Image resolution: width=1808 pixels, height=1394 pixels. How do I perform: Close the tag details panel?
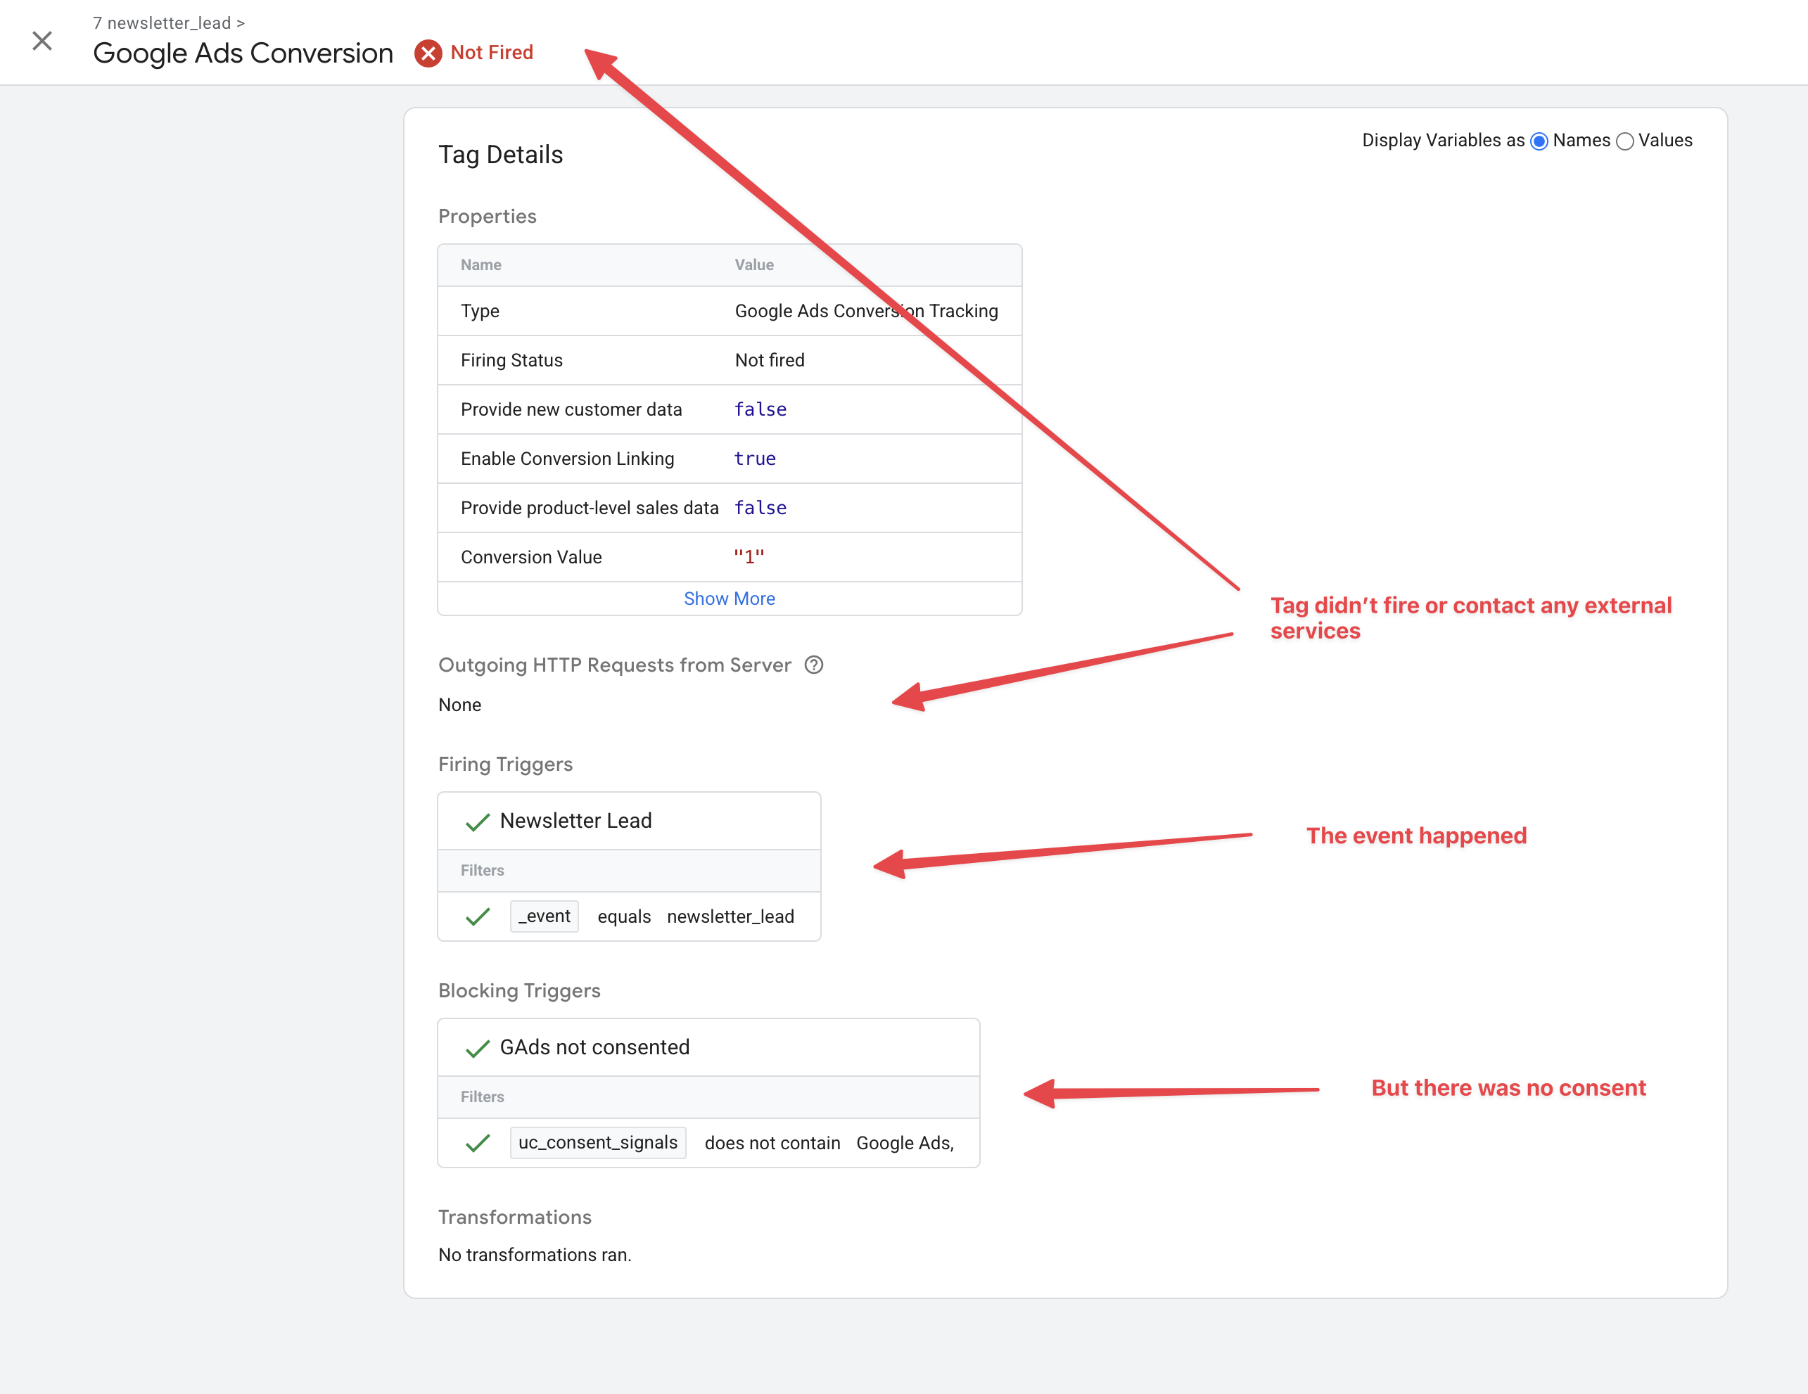(42, 41)
